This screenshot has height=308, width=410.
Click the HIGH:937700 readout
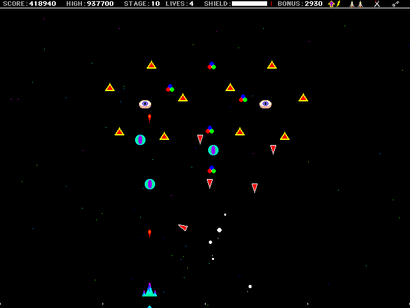pyautogui.click(x=90, y=4)
